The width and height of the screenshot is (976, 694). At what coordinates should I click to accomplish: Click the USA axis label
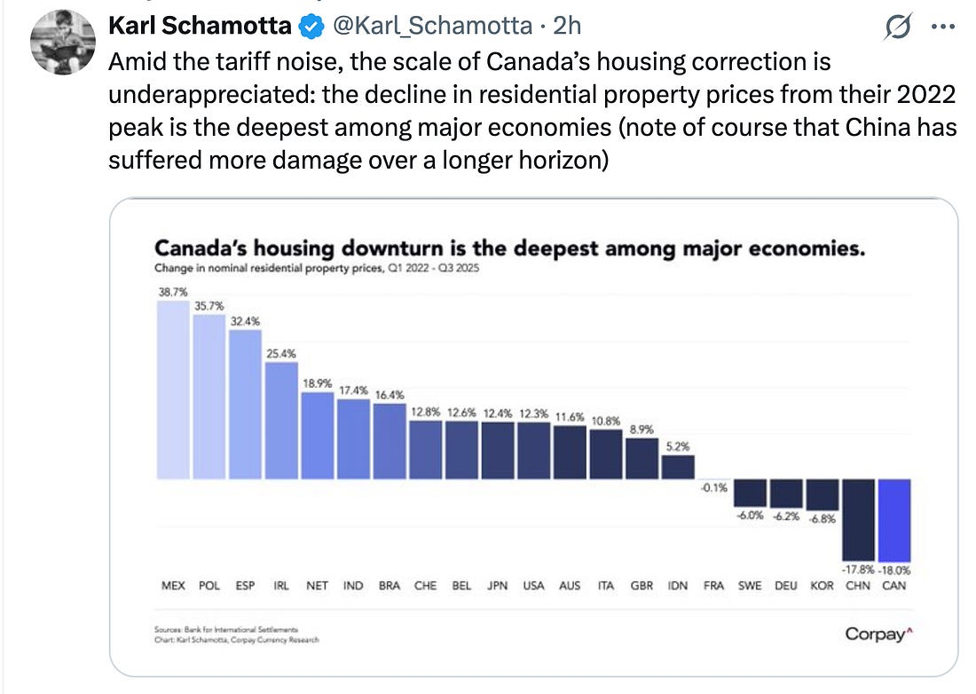coord(533,586)
